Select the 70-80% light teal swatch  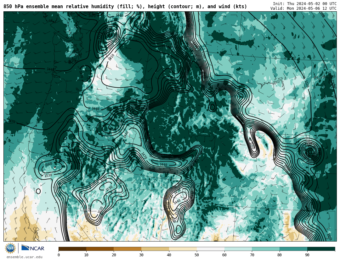(266, 249)
